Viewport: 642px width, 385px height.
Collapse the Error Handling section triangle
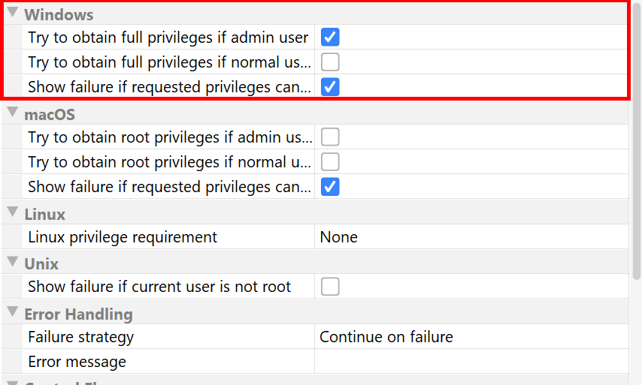12,311
